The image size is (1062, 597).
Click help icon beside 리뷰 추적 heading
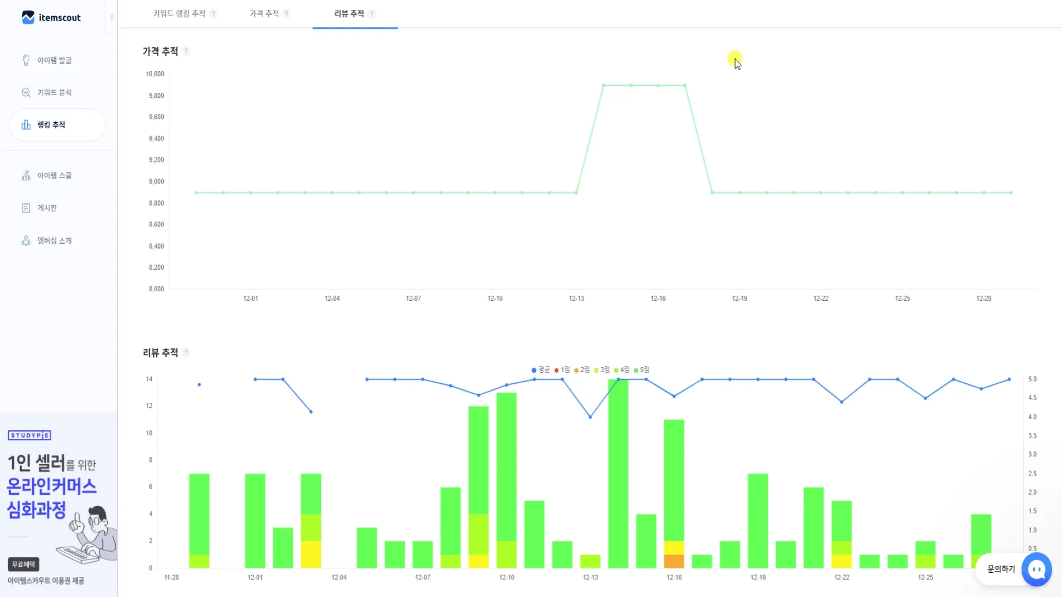pos(186,352)
